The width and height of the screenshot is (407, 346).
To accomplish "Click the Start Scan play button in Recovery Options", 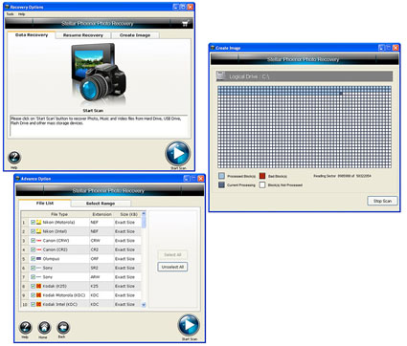I will (x=178, y=154).
